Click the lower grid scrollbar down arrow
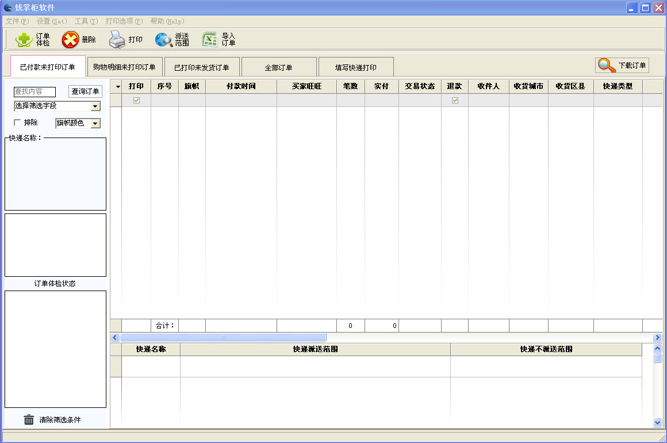Viewport: 667px width, 443px height. click(658, 422)
